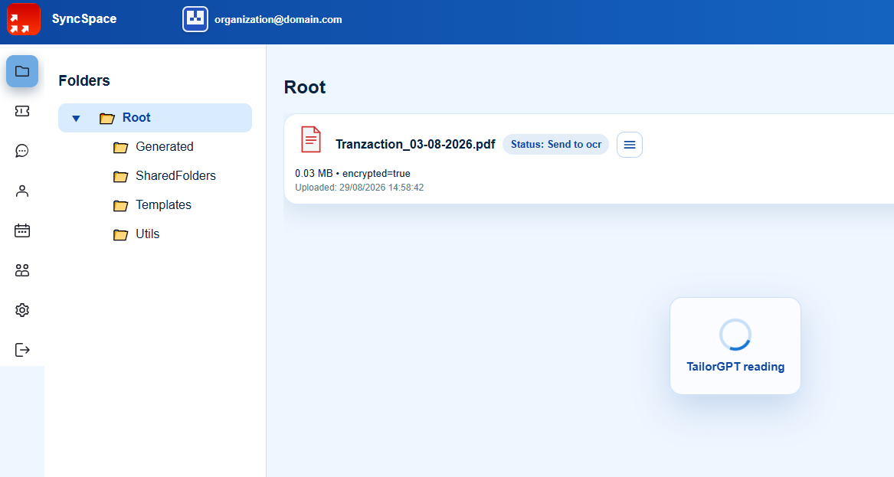
Task: Open the ticket icon in the sidebar
Action: point(22,111)
